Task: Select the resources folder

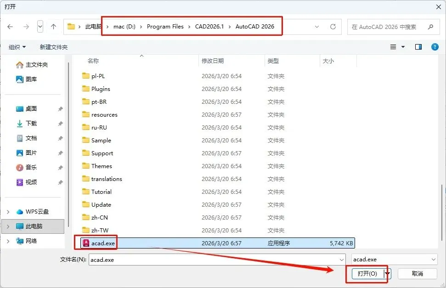Action: point(218,115)
